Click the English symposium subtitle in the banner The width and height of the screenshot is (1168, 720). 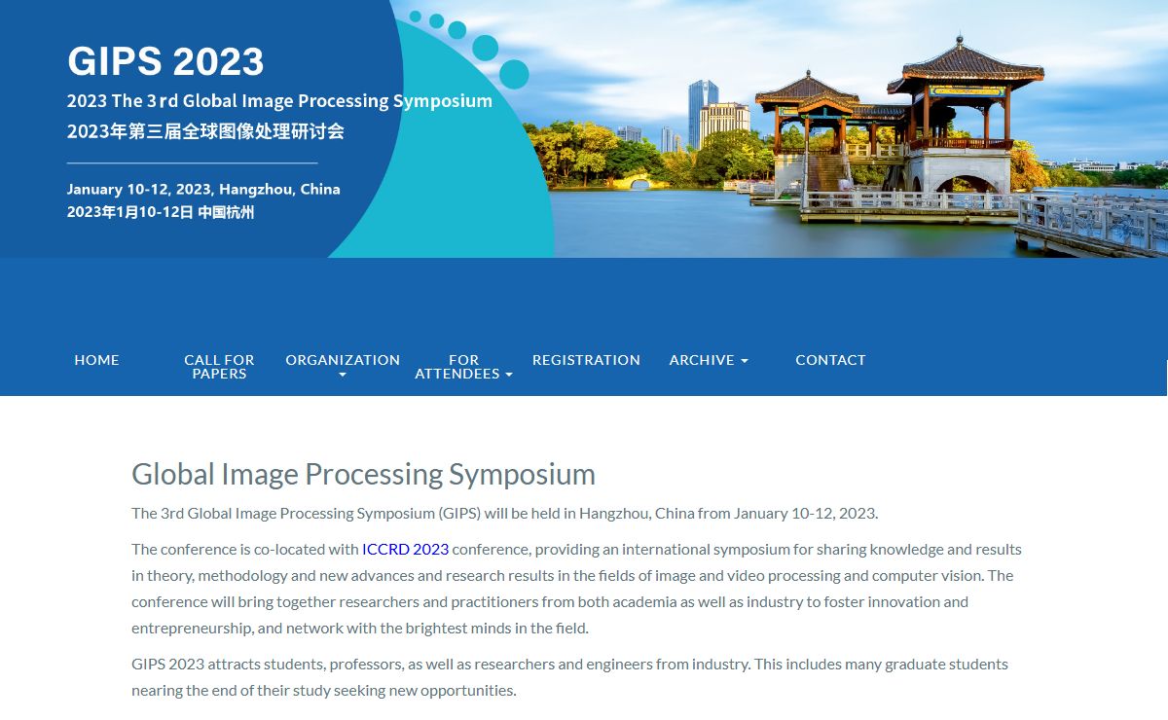click(x=279, y=101)
